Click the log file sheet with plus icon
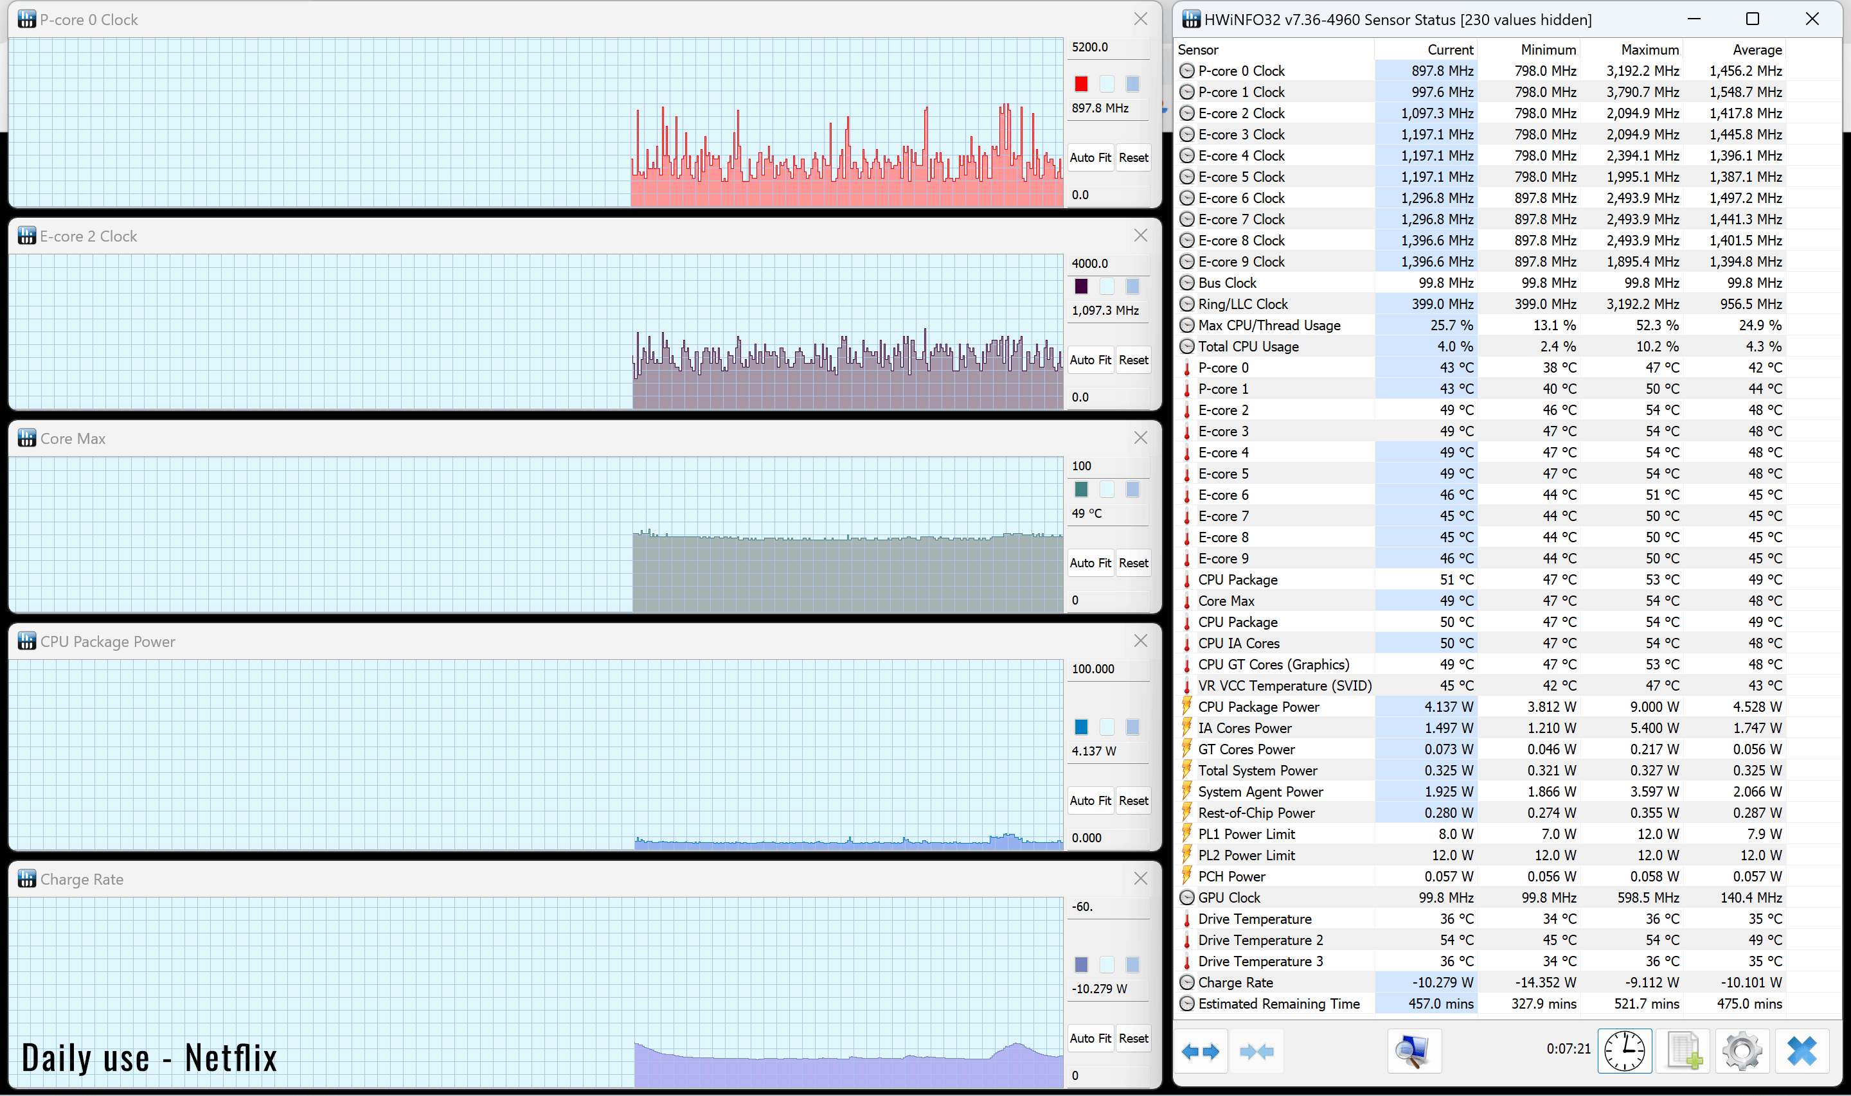The width and height of the screenshot is (1851, 1096). [1683, 1051]
